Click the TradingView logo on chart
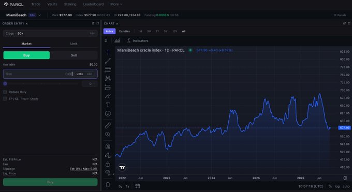Viewport: 352px width, 192px height. 122,167
